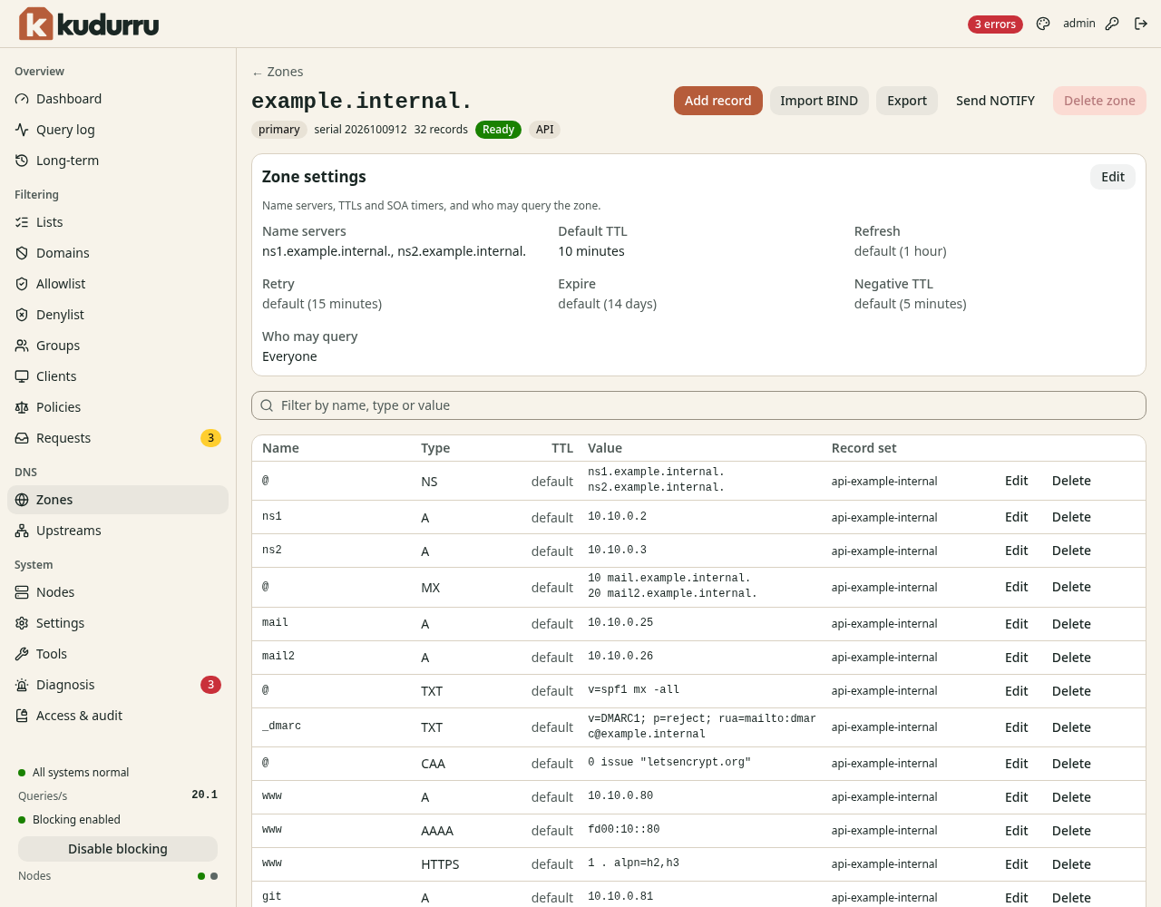Click the logout icon in header

1141,24
